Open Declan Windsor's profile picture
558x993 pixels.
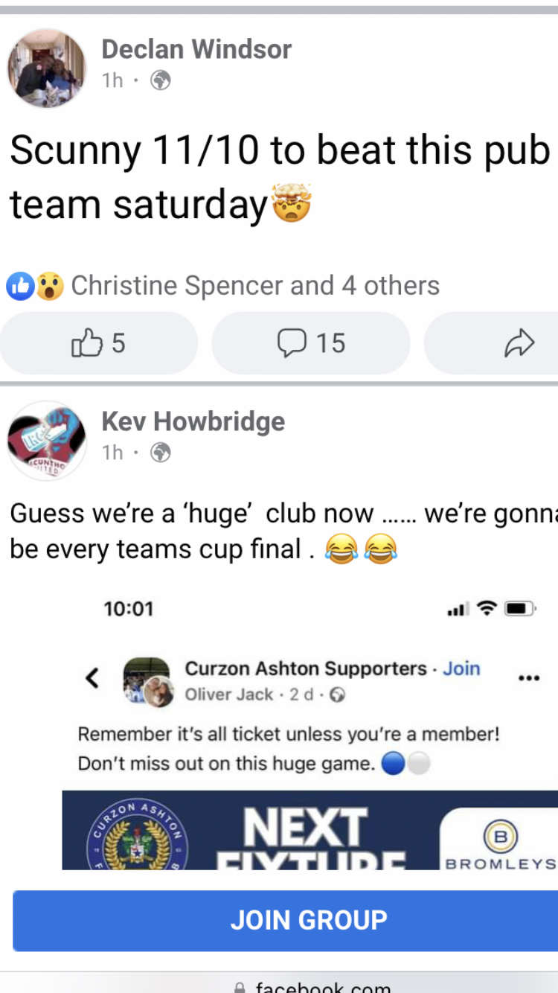pyautogui.click(x=47, y=68)
